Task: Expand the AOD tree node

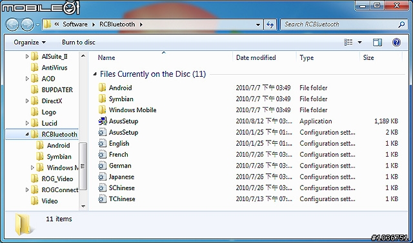Action: click(27, 79)
